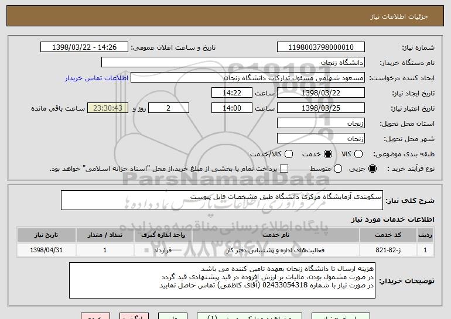Click the تعداد / مقدار column header
This screenshot has width=451, height=319.
(105, 235)
